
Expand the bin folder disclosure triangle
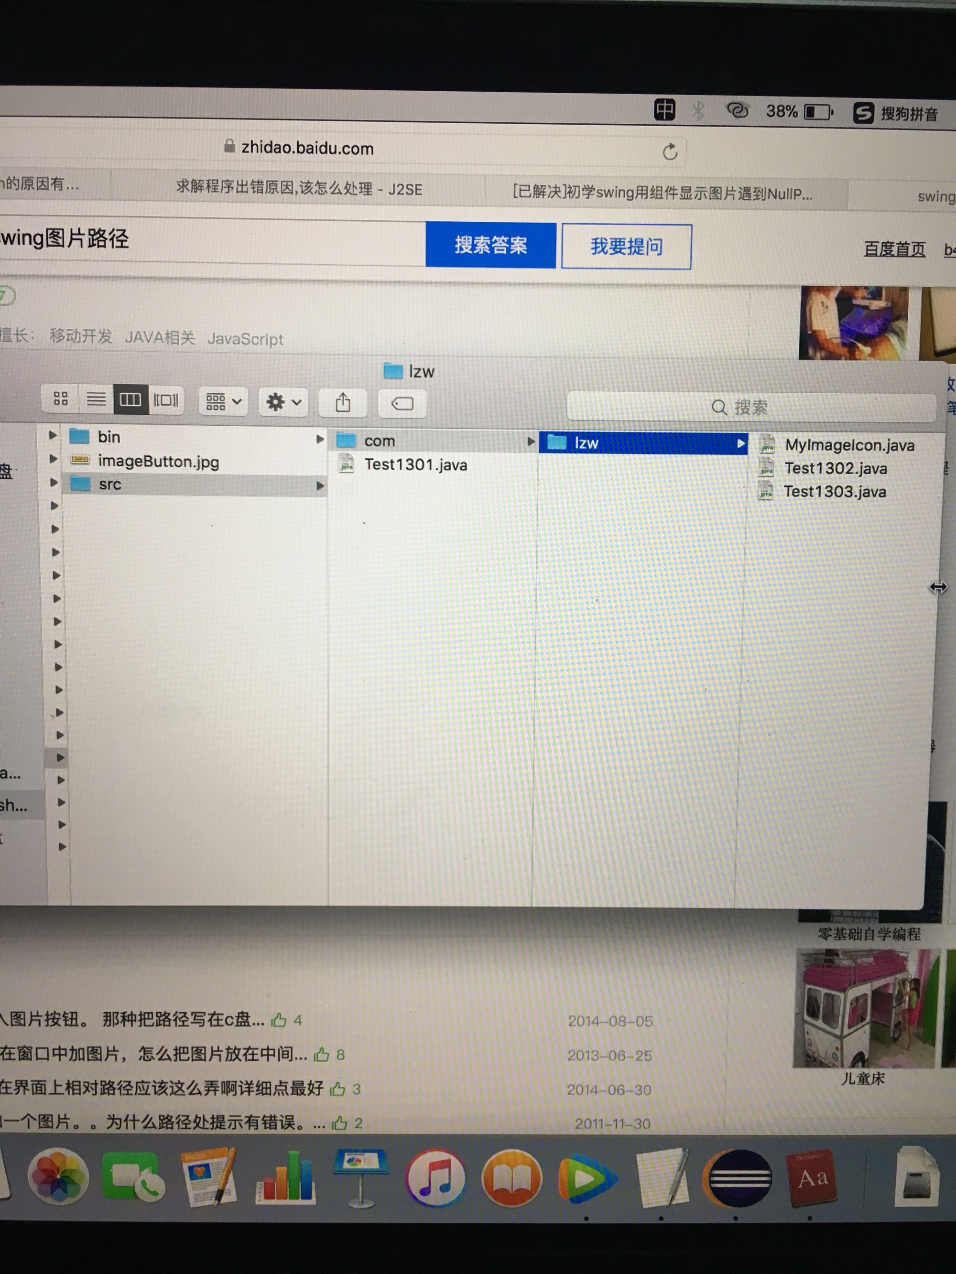coord(53,435)
